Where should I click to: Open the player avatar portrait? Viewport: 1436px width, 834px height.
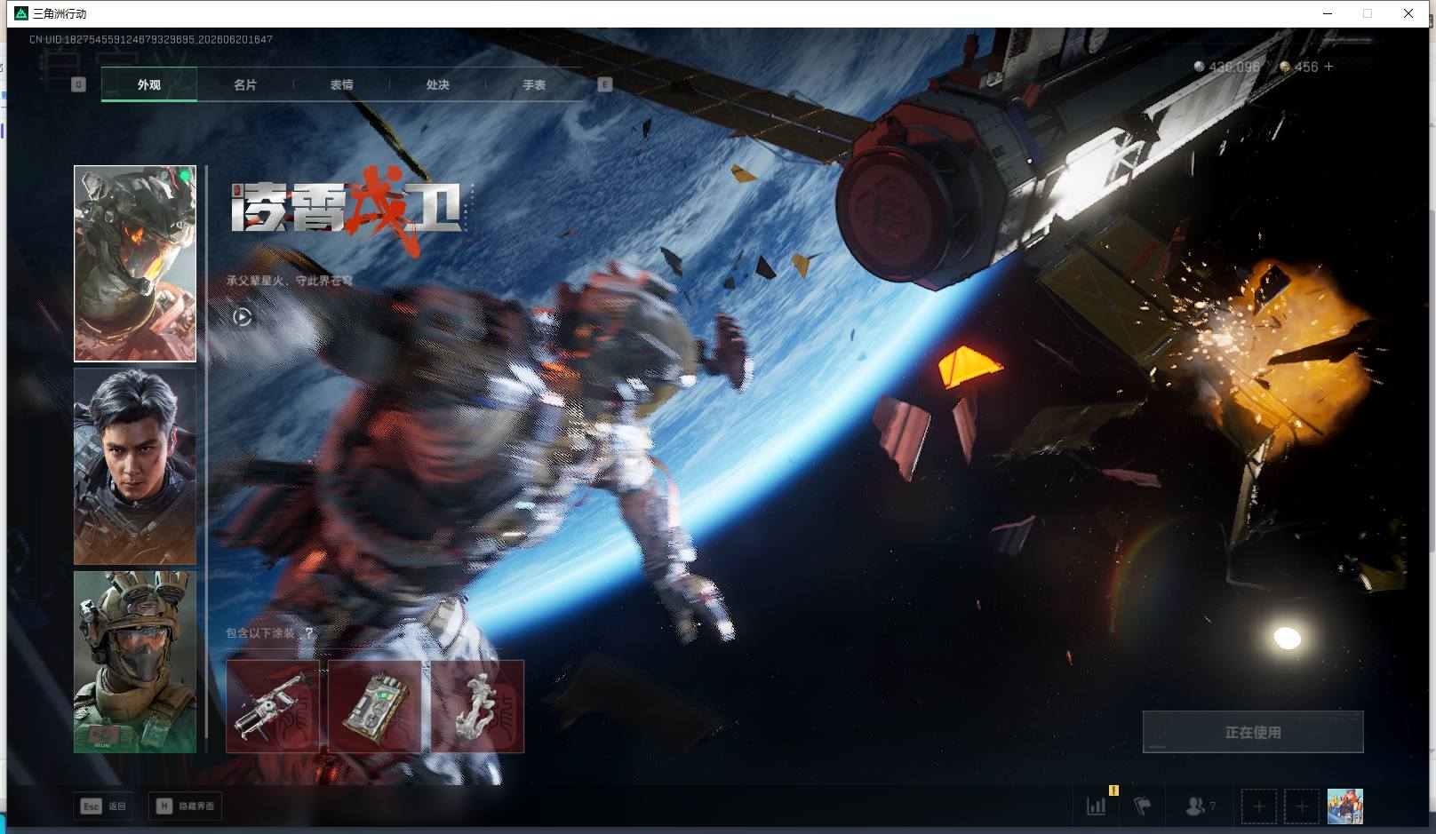point(1345,806)
